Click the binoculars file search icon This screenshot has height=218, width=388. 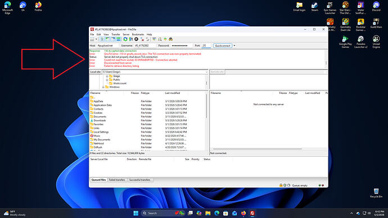coord(171,39)
